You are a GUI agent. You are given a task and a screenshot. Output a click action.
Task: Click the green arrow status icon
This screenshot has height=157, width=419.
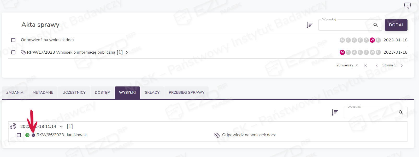point(27,135)
